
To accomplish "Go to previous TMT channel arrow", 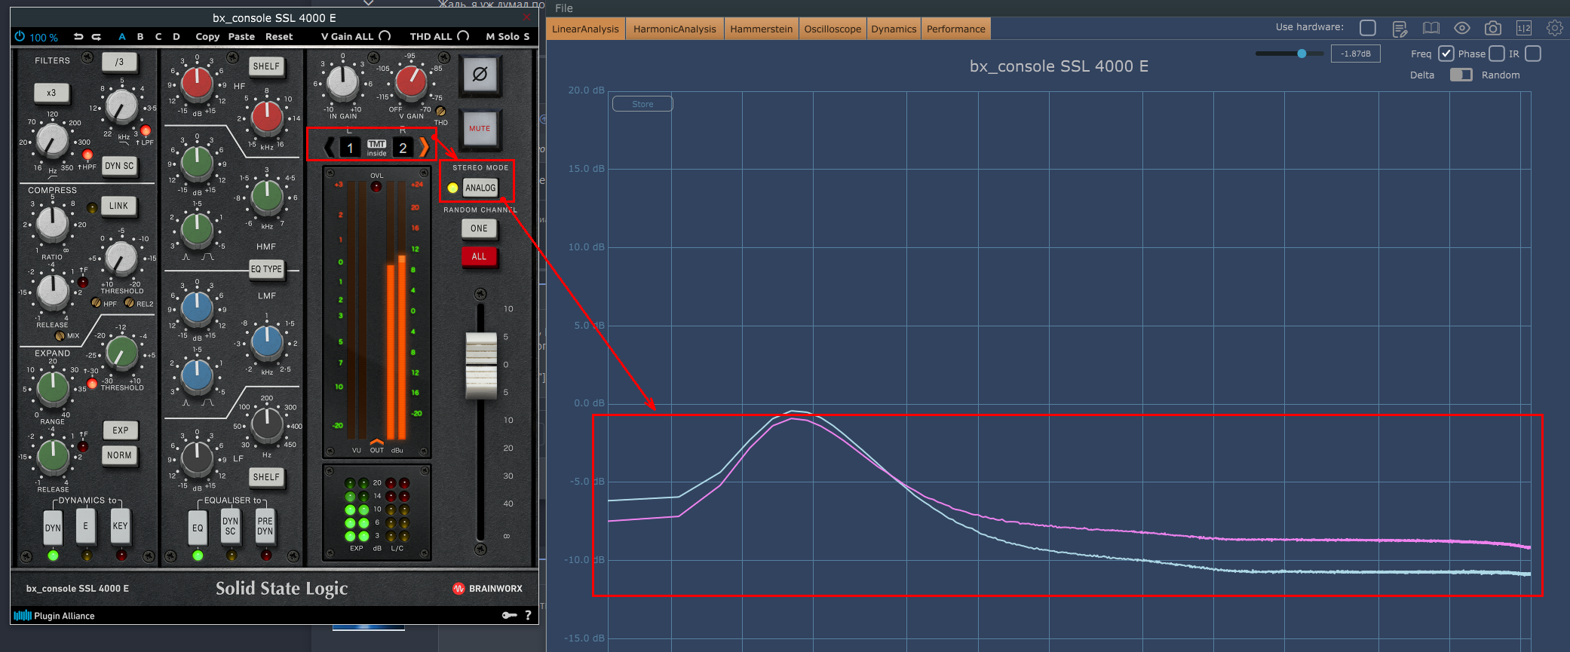I will tap(330, 147).
